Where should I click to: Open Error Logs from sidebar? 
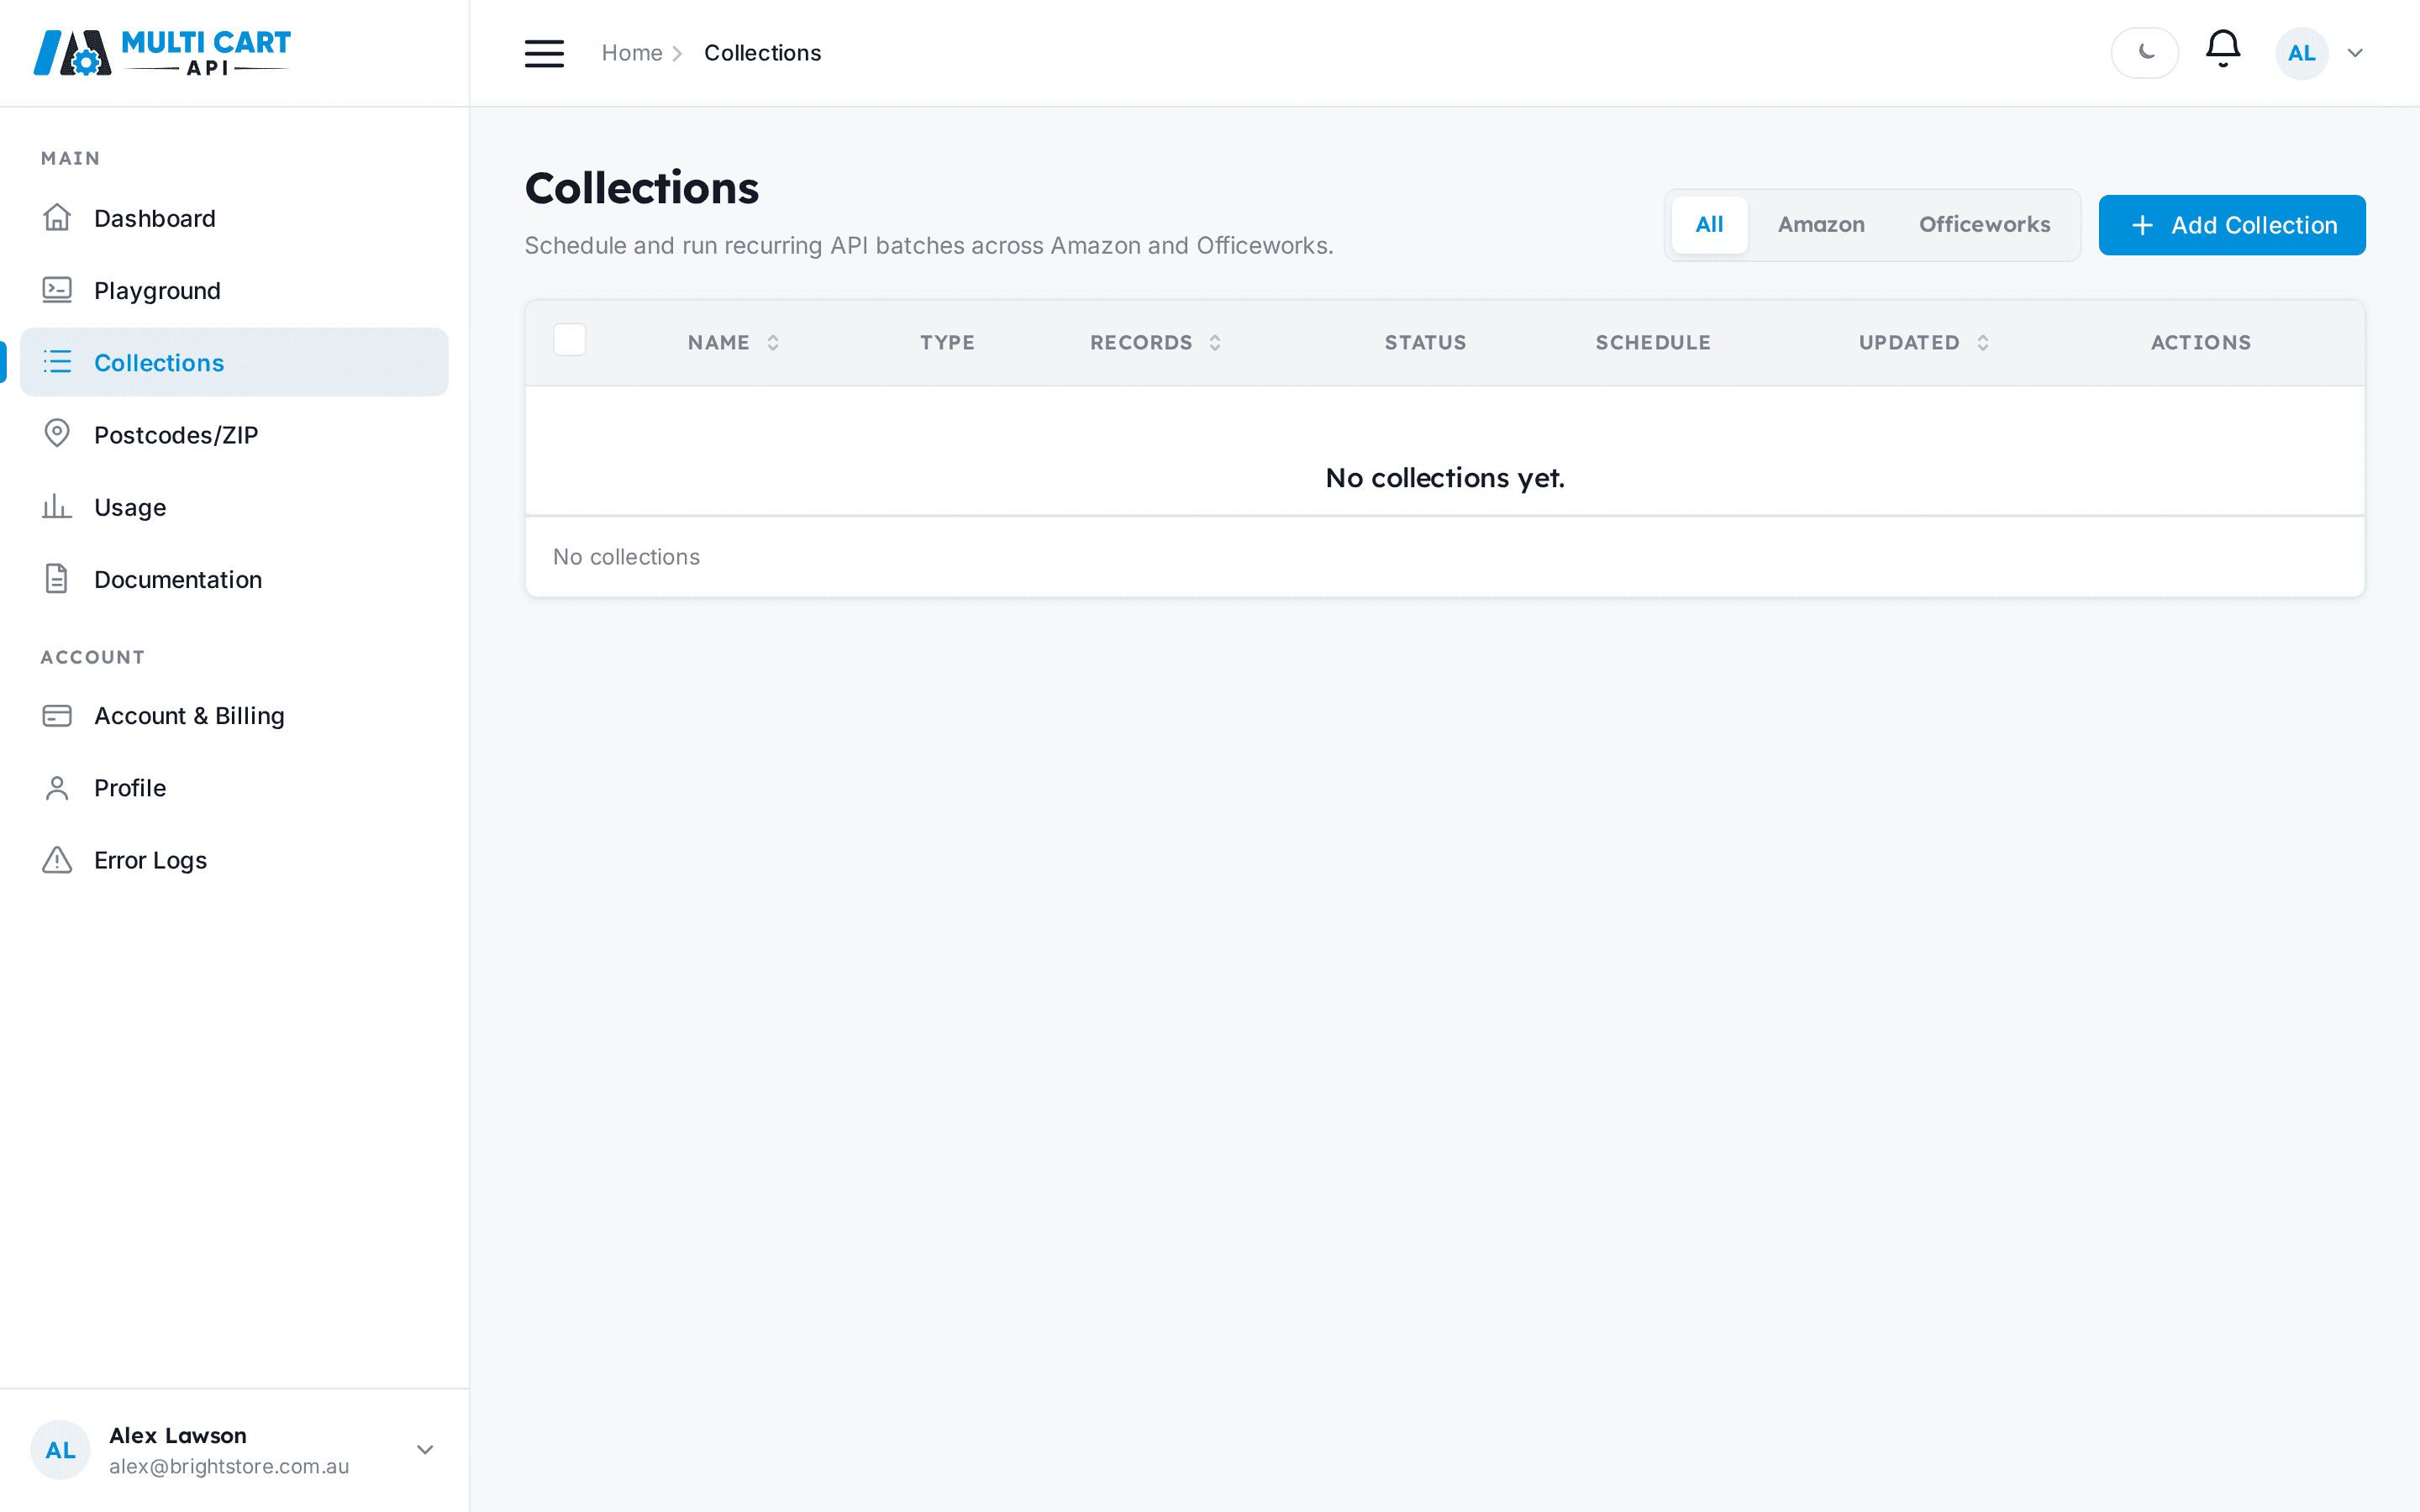click(x=234, y=860)
